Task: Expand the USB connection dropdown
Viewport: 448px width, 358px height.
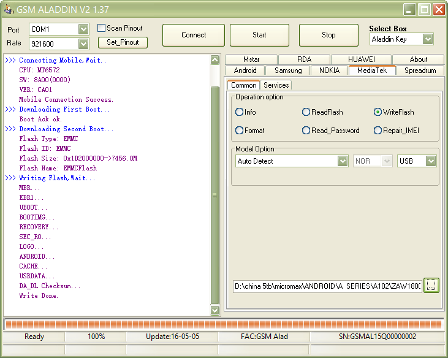Action: (x=431, y=161)
